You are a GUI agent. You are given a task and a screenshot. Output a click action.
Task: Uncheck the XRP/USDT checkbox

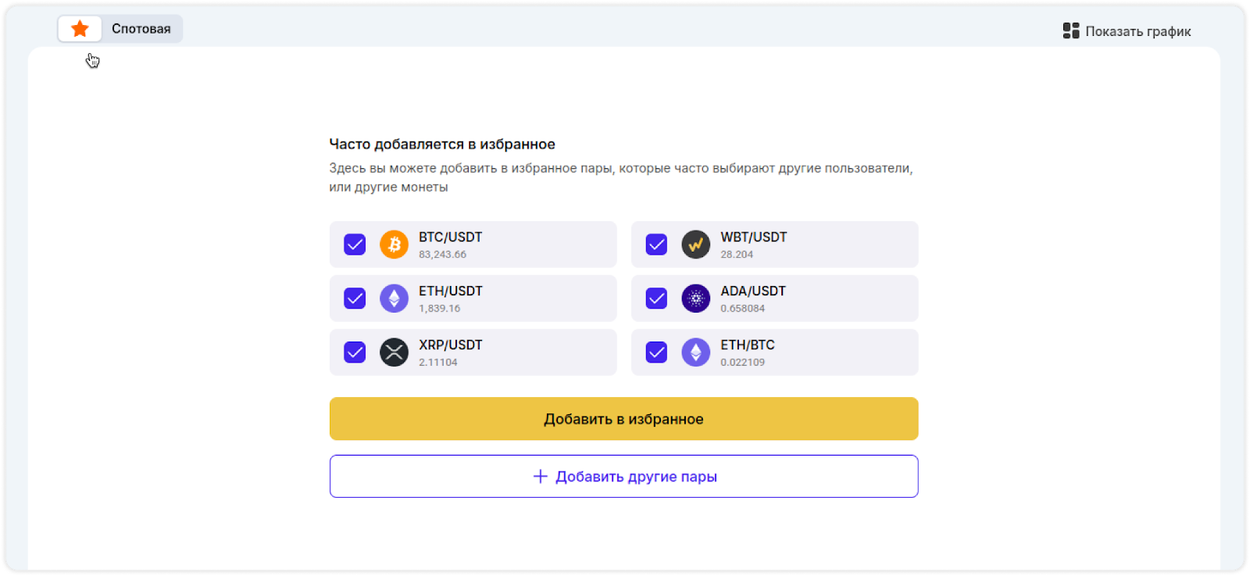(355, 352)
